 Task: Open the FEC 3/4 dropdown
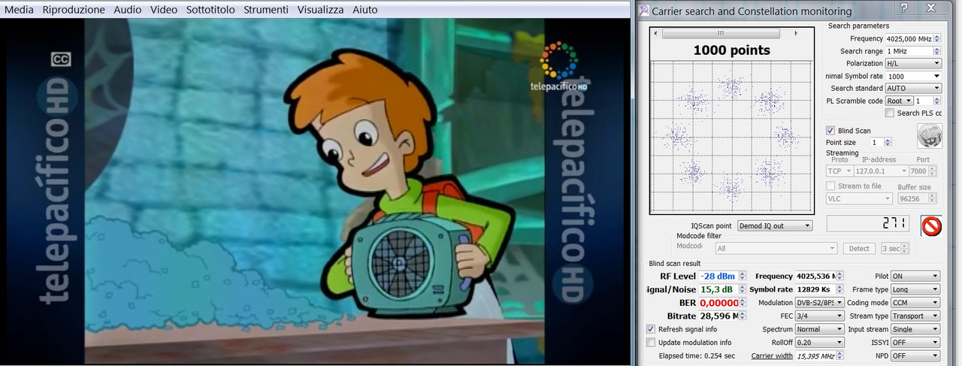point(819,316)
